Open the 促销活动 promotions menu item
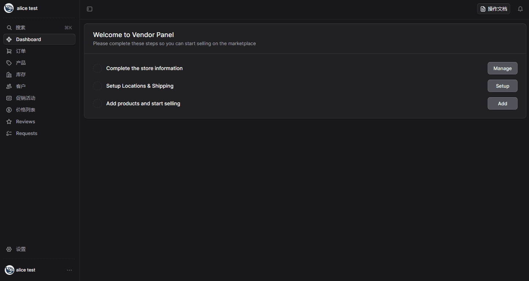The width and height of the screenshot is (529, 281). tap(26, 98)
